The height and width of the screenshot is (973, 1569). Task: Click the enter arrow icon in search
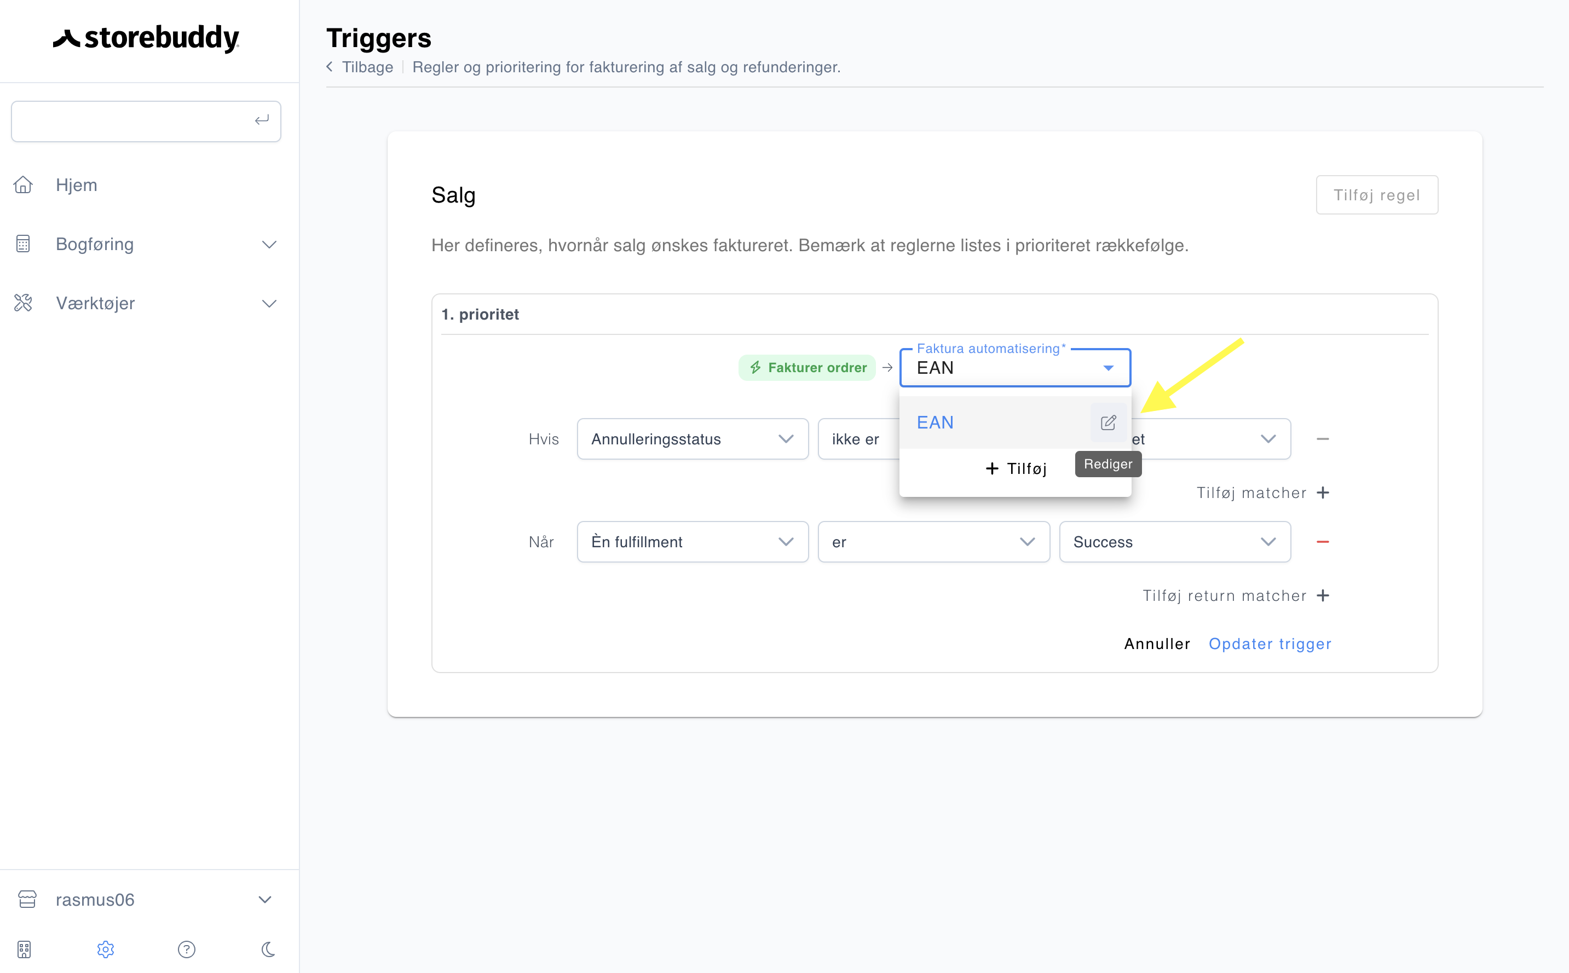click(261, 120)
